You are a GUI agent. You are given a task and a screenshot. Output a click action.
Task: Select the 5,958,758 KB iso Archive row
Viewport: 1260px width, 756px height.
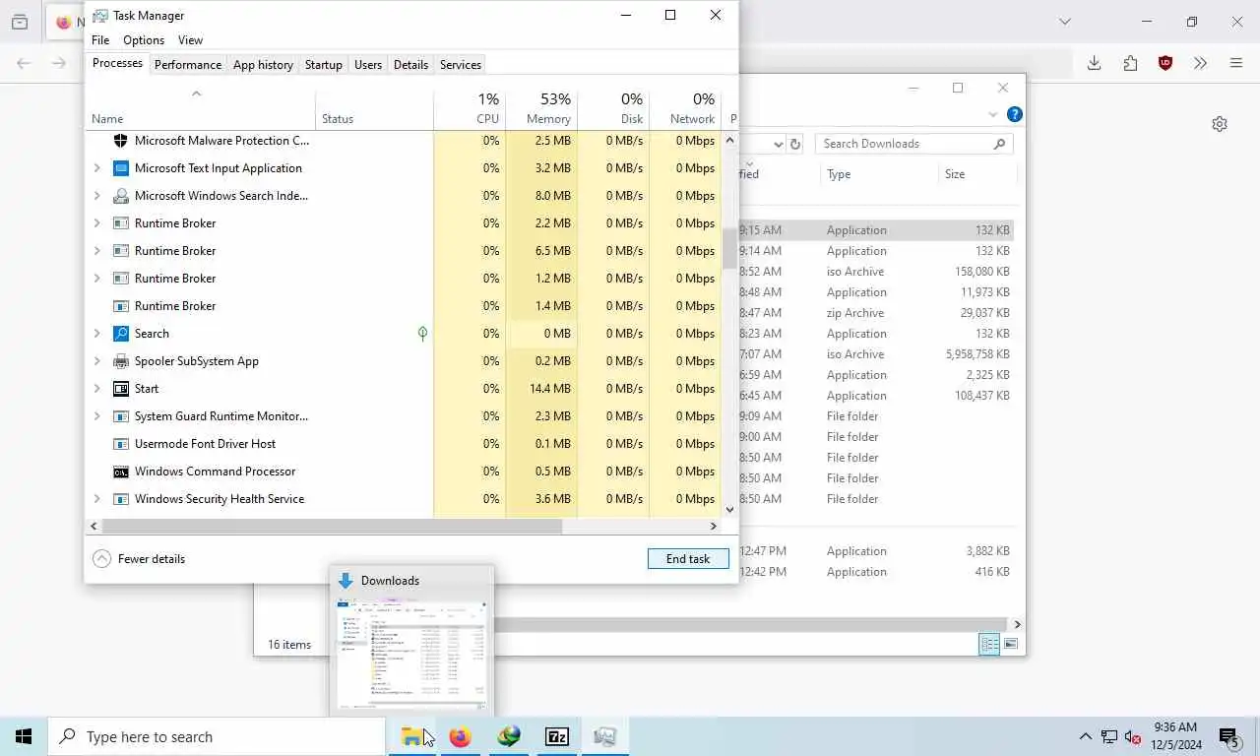point(875,354)
